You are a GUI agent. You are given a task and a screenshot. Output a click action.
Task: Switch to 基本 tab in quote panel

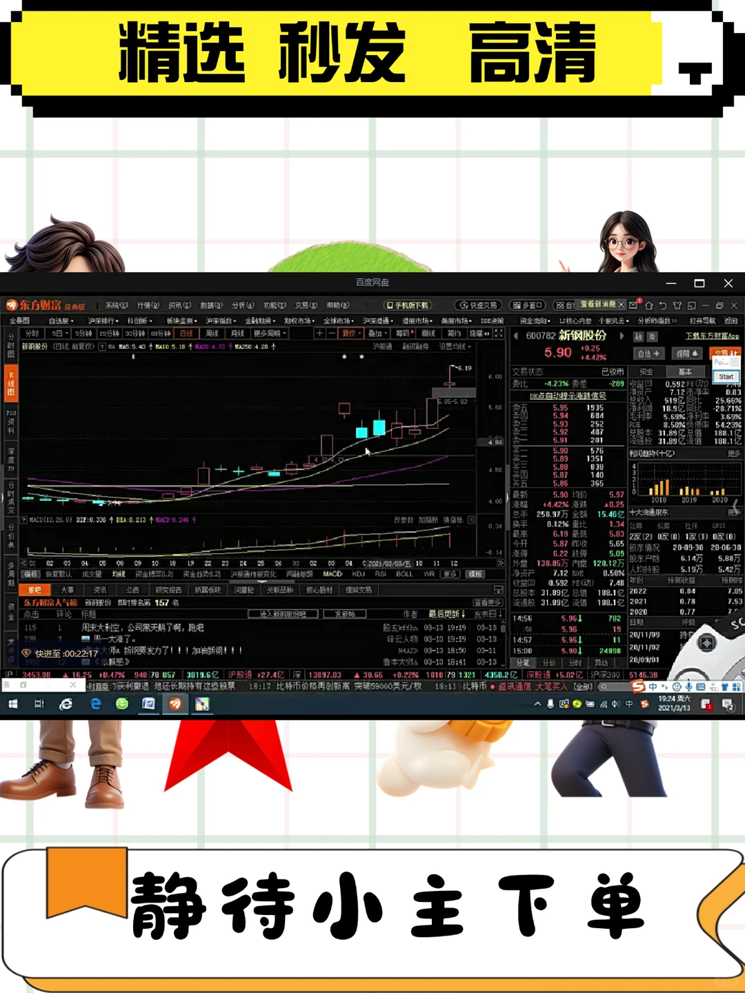(x=685, y=372)
